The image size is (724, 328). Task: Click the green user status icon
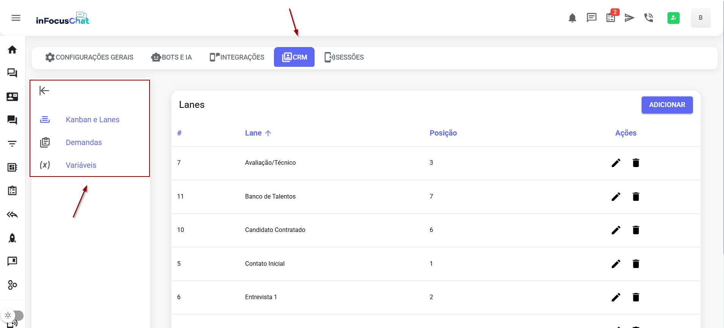tap(673, 18)
